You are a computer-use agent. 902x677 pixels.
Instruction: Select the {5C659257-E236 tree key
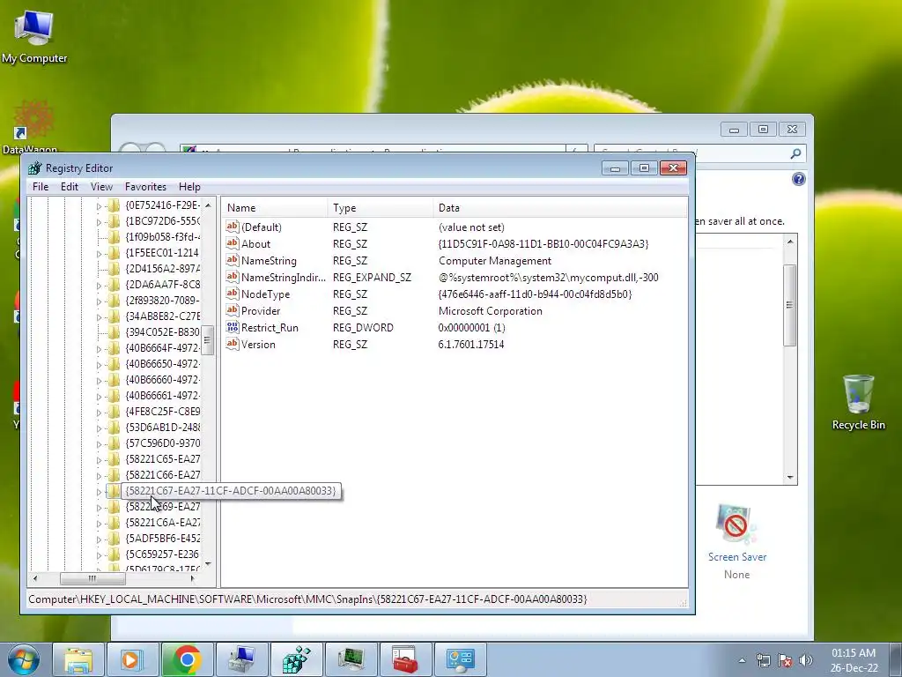[163, 554]
